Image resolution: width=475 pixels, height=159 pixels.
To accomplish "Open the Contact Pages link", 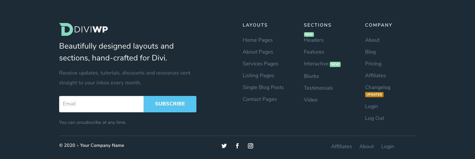I will (x=260, y=99).
